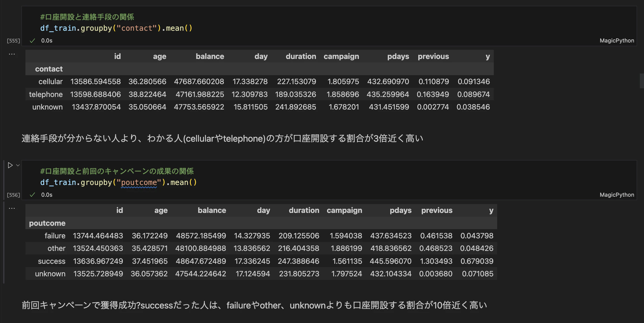Click 'y' column header in contact table
Screen dimensions: 644x323
[488, 57]
